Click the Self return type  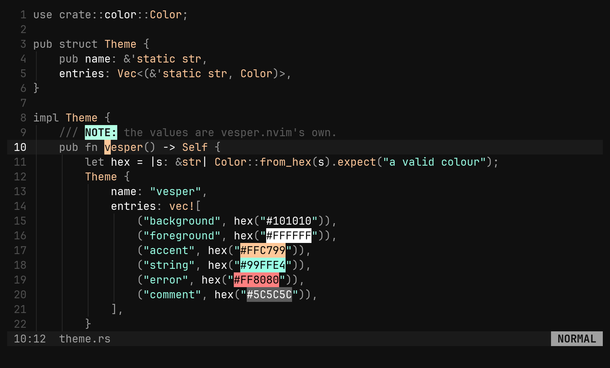pyautogui.click(x=195, y=147)
